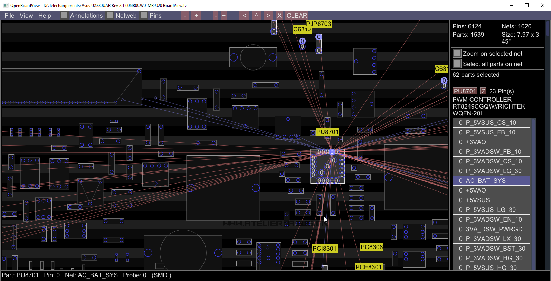Check Select all parts on net

click(x=457, y=64)
